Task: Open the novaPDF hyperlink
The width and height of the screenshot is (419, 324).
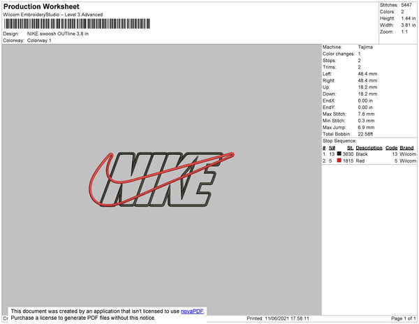Action: [x=192, y=311]
